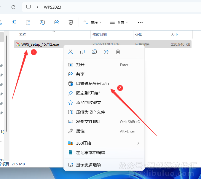Screen dimensions: 201x179
Task: Click the Copy icon in Explorer toolbar
Action: point(14,22)
